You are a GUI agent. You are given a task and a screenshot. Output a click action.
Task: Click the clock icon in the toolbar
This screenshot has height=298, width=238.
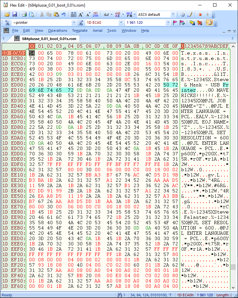pos(183,15)
